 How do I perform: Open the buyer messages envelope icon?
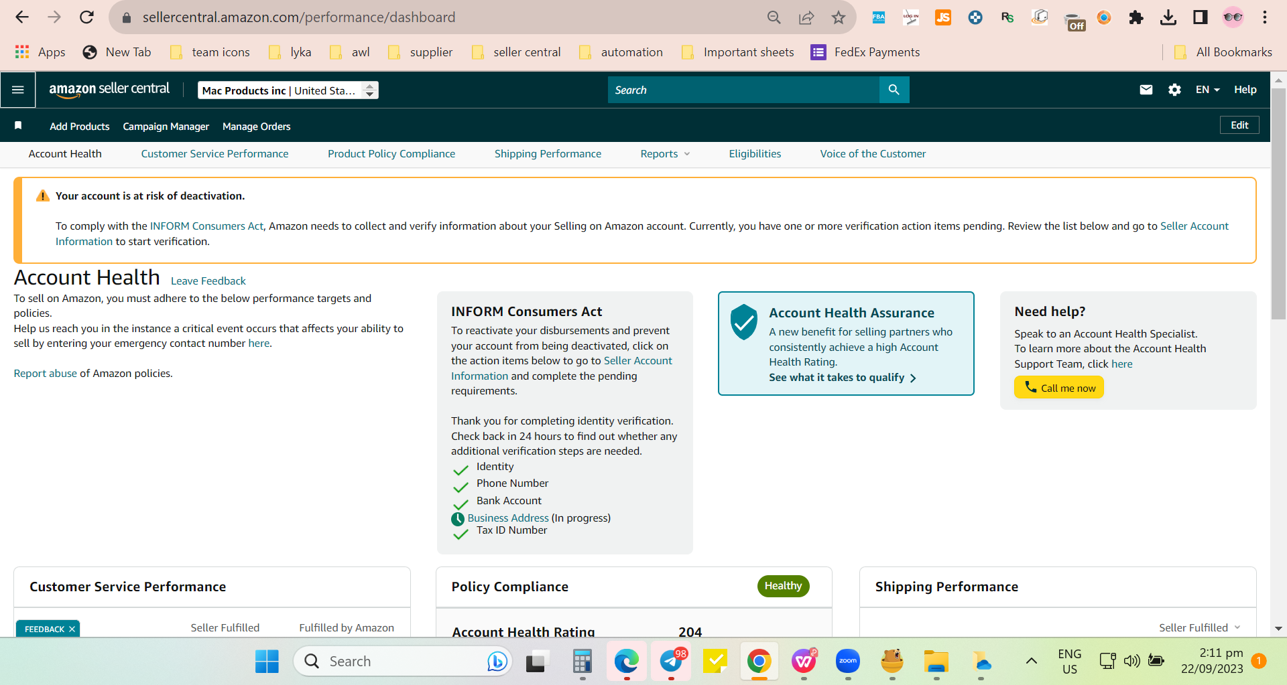pyautogui.click(x=1146, y=90)
